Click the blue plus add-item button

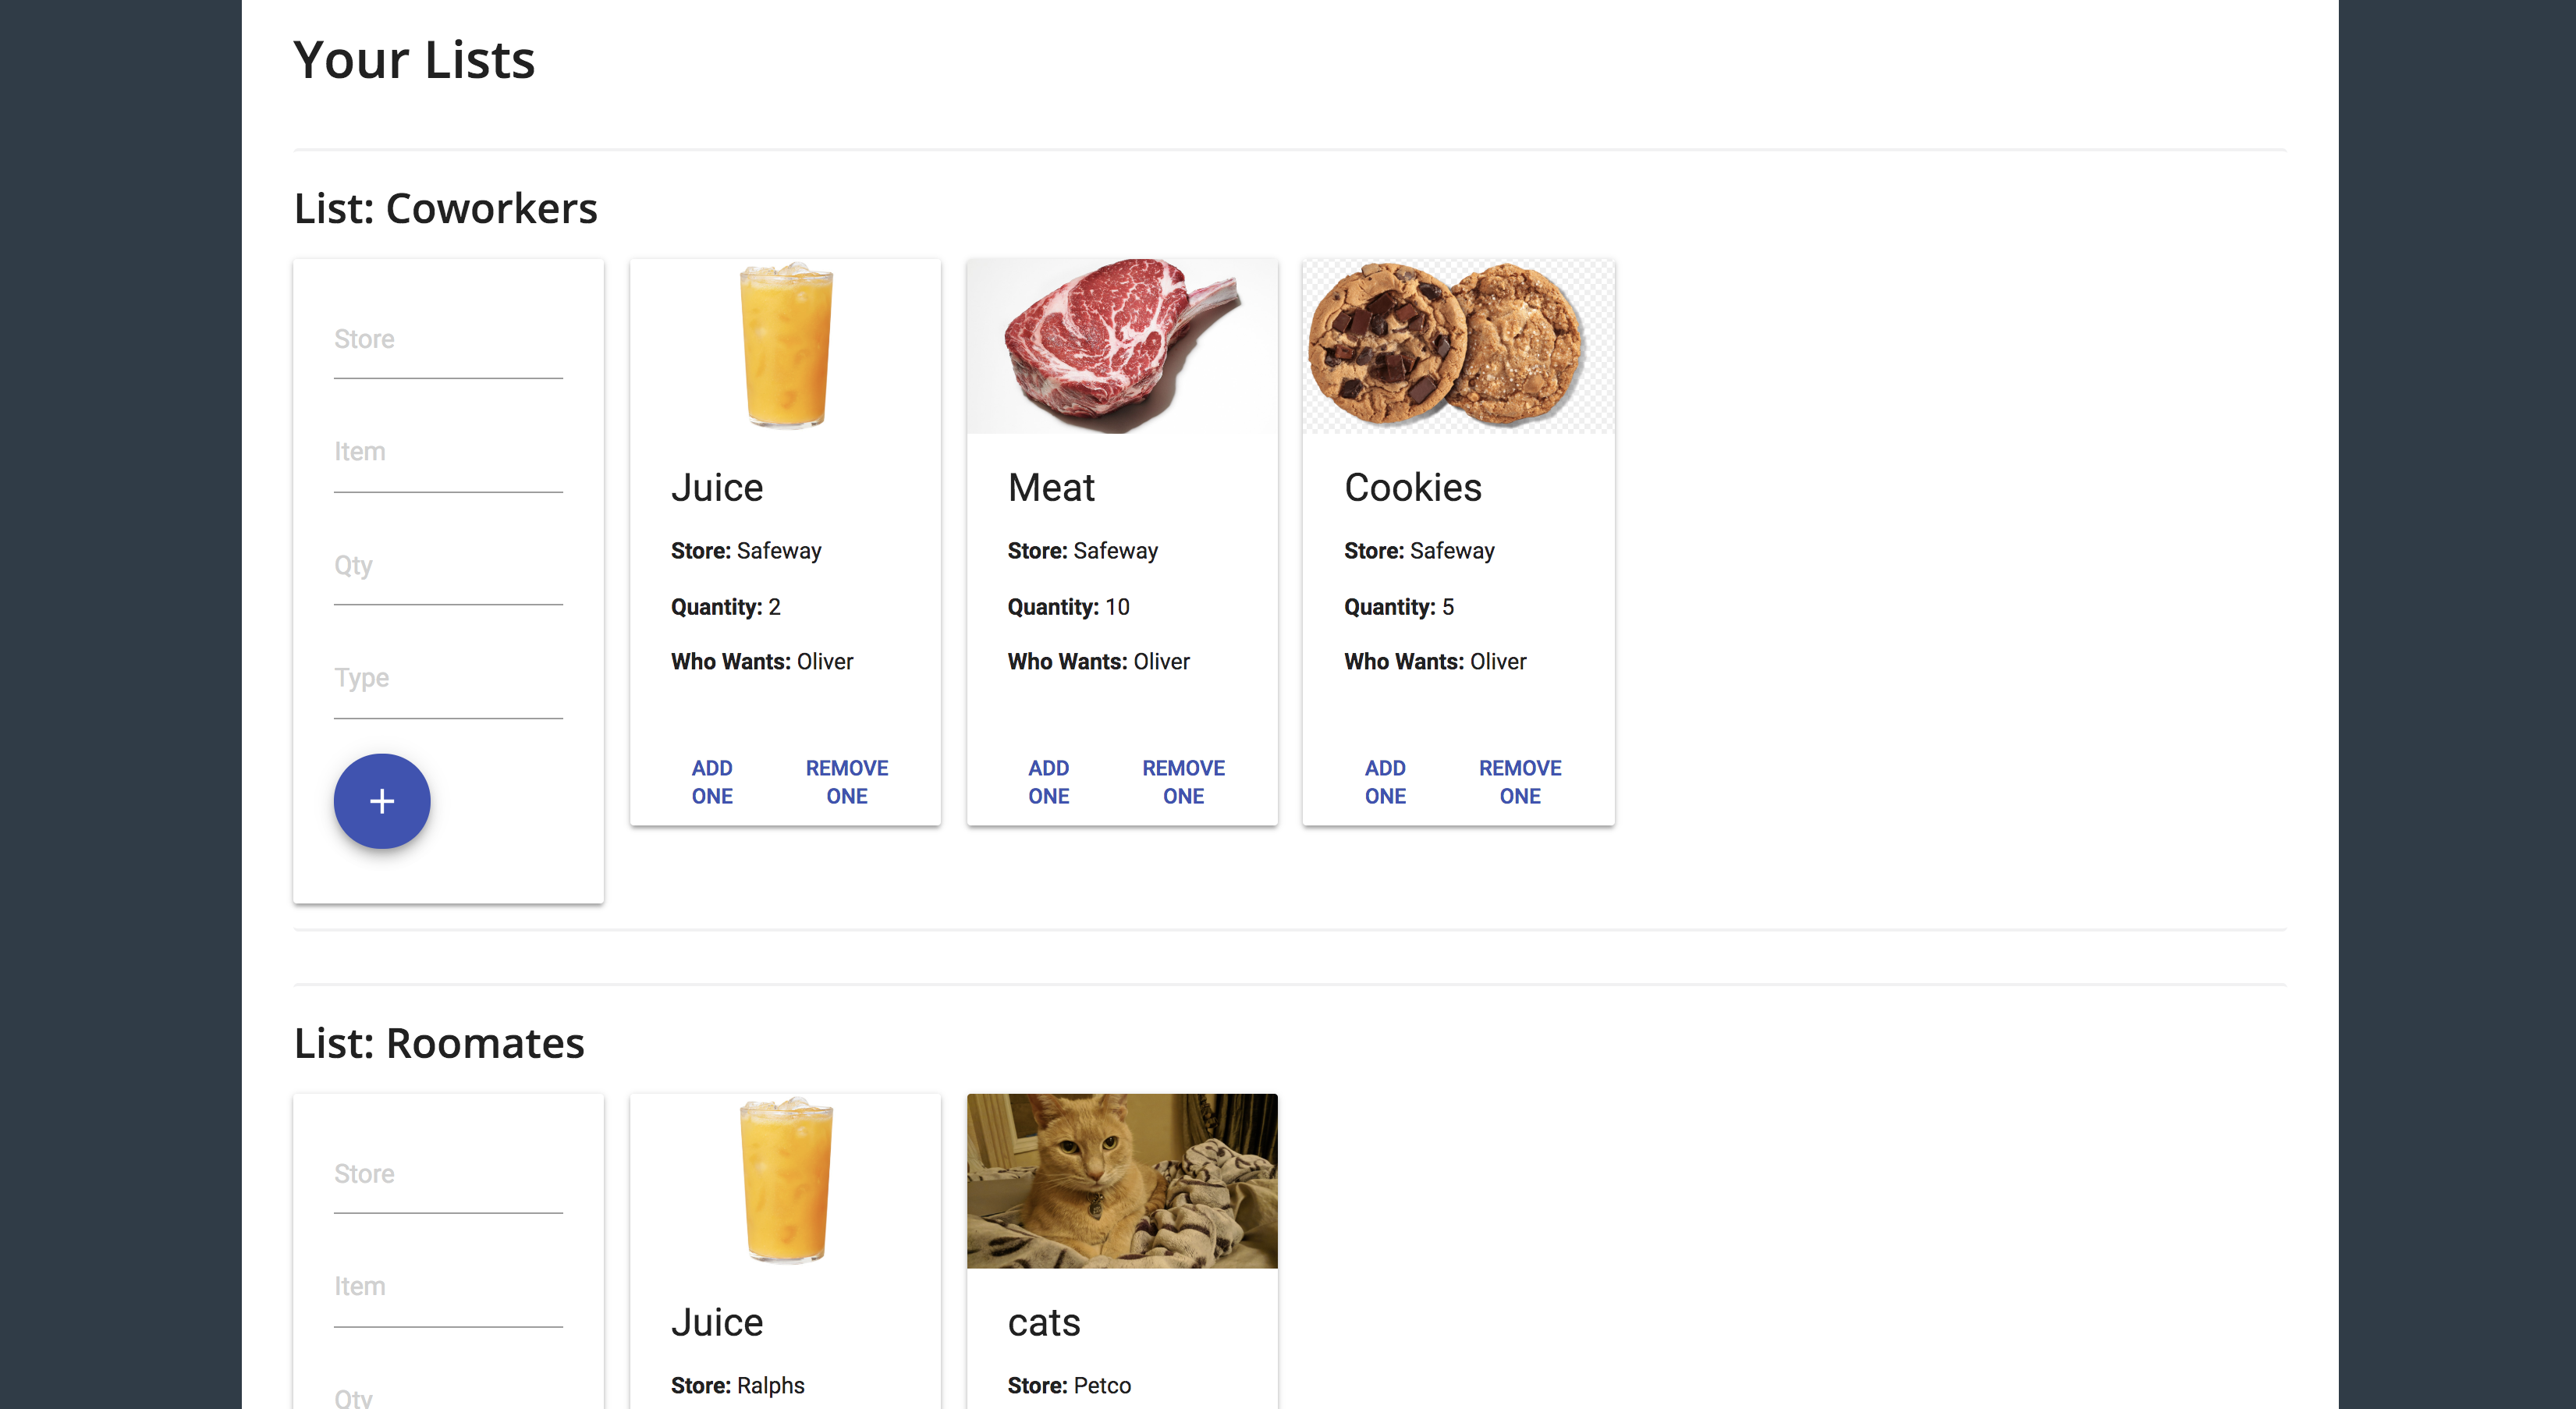[381, 801]
